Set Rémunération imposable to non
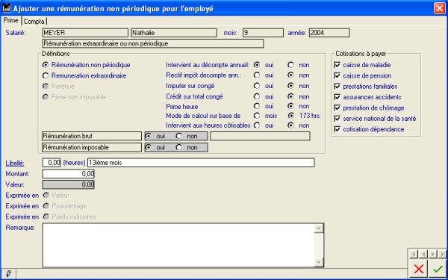Image resolution: width=448 pixels, height=280 pixels. pyautogui.click(x=179, y=147)
